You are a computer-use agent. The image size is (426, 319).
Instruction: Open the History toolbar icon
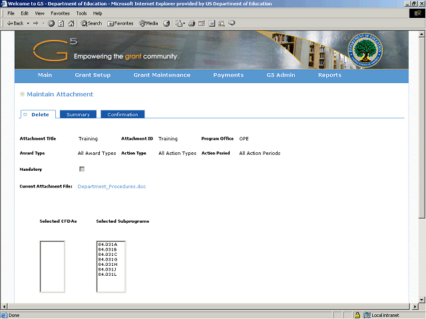tap(166, 24)
